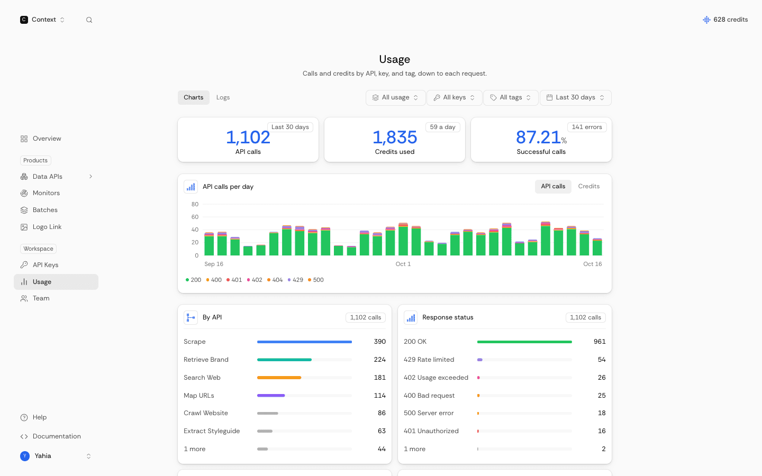Click the Response status panel icon
Image resolution: width=762 pixels, height=476 pixels.
(x=411, y=317)
